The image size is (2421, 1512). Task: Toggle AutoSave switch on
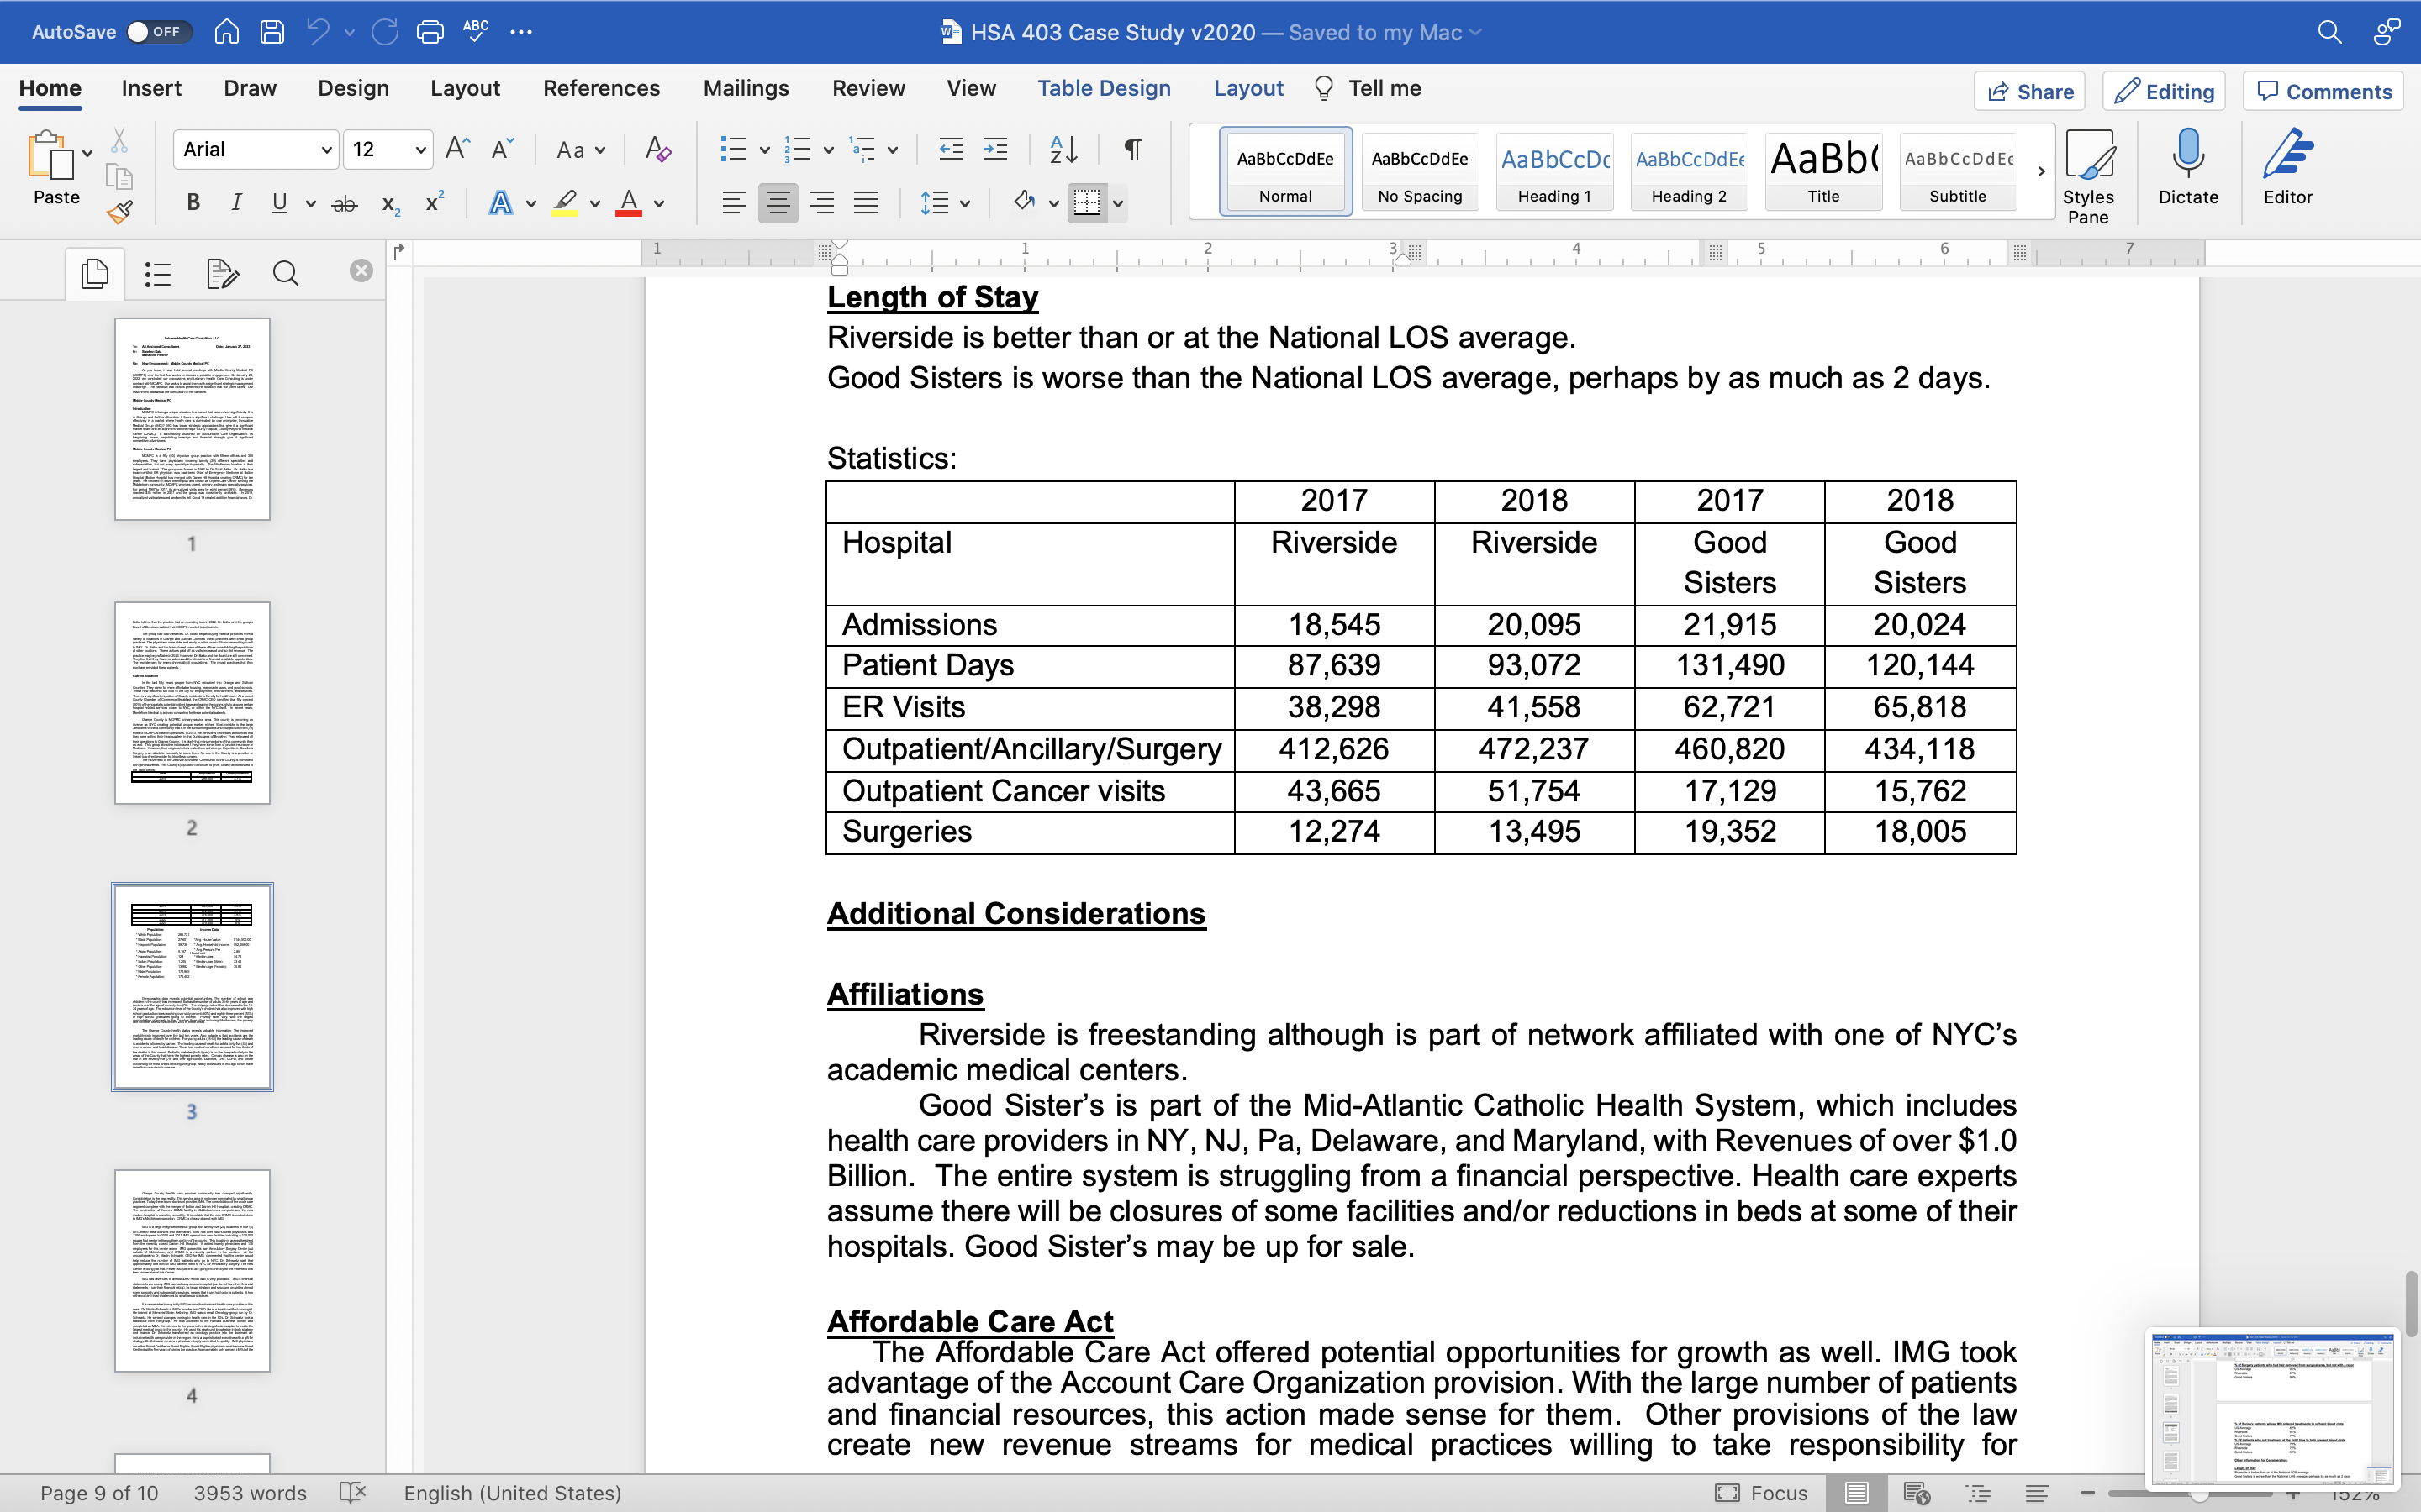pyautogui.click(x=158, y=32)
